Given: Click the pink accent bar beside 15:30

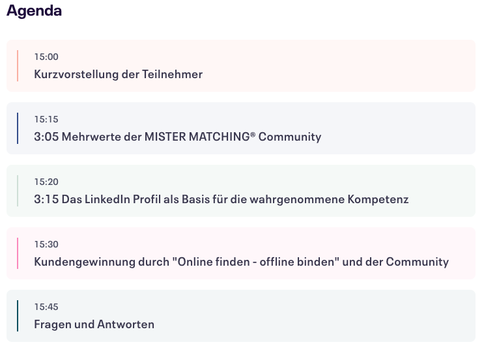Looking at the screenshot, I should pos(18,253).
